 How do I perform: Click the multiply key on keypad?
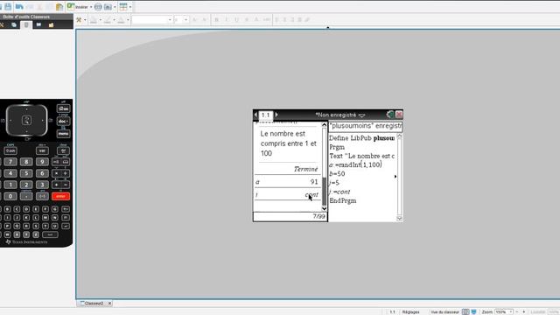pyautogui.click(x=56, y=173)
